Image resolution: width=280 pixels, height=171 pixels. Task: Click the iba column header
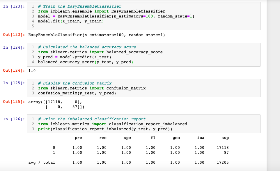coord(201,138)
